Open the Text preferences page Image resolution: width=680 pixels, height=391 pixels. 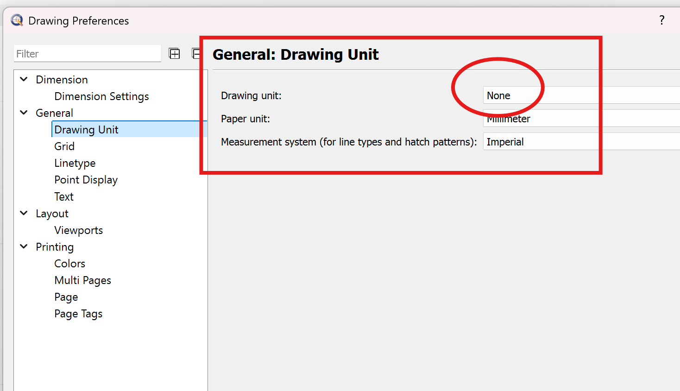pyautogui.click(x=64, y=196)
